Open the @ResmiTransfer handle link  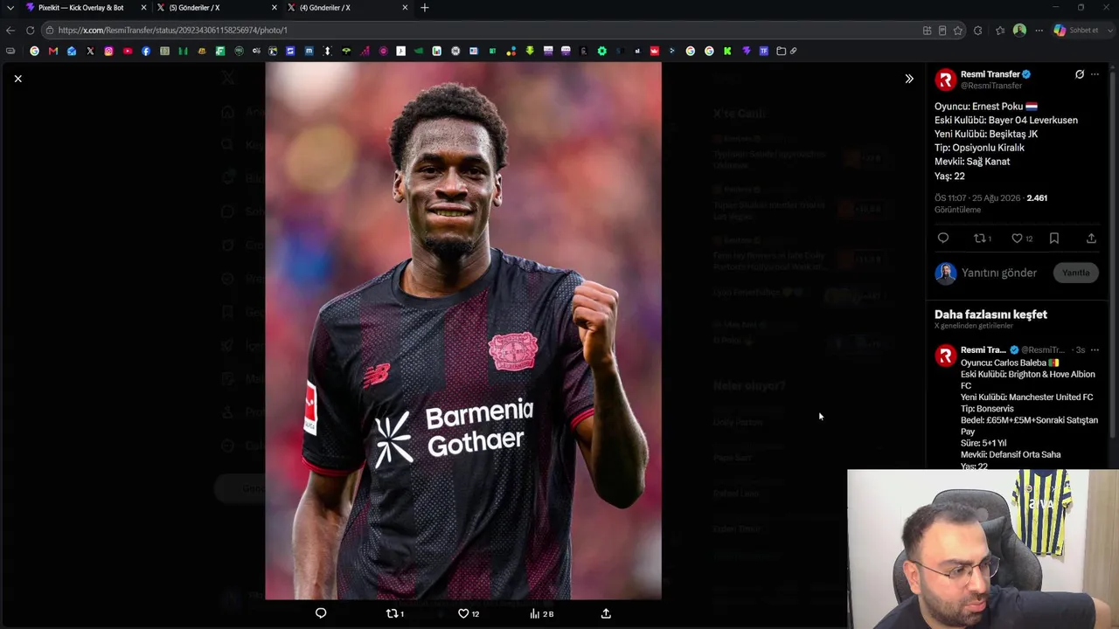[991, 86]
